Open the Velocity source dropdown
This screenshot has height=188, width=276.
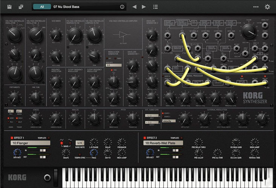tap(169, 121)
